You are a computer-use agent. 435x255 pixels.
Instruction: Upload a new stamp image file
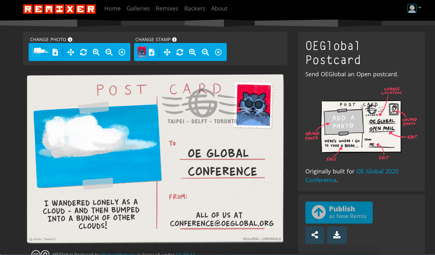point(151,52)
